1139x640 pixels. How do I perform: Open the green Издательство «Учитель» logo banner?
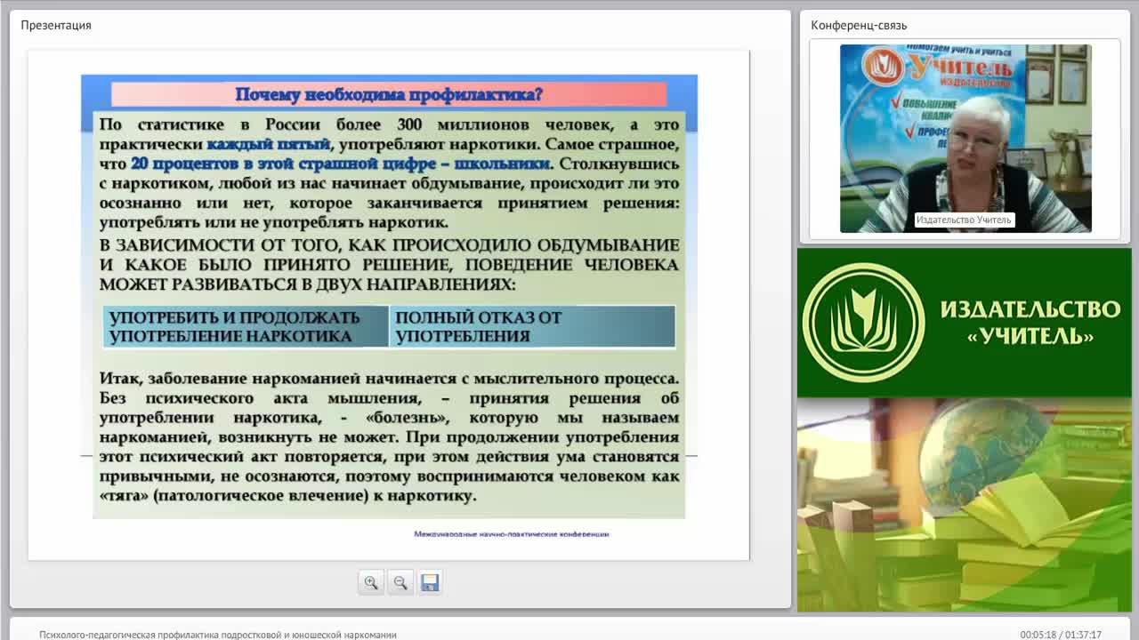point(965,323)
